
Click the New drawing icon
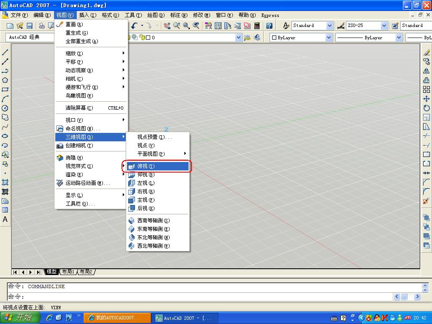click(x=10, y=26)
